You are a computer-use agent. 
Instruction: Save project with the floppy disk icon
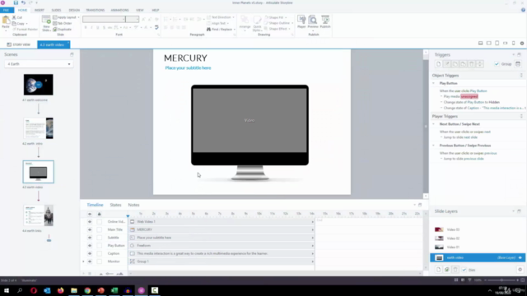tap(16, 2)
